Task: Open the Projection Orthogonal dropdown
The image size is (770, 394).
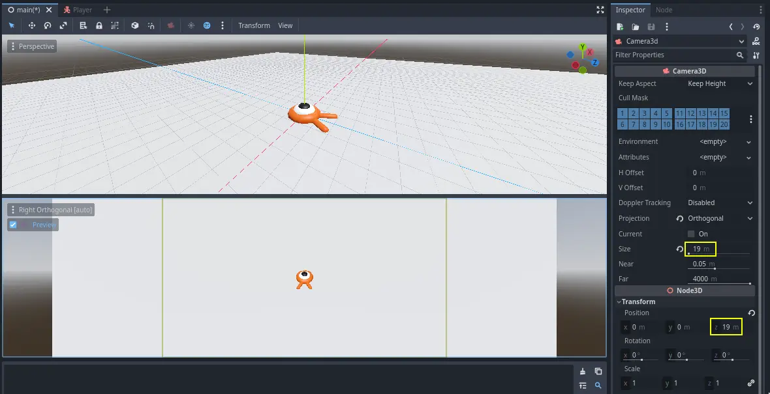Action: point(718,218)
